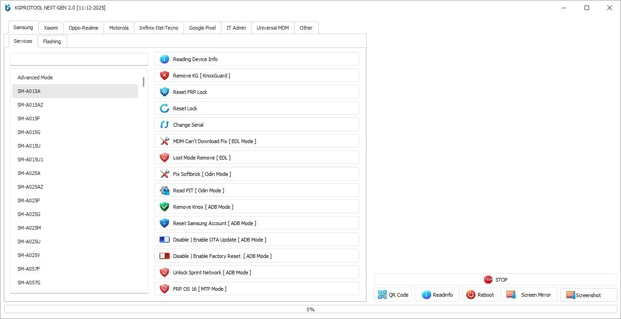
Task: Click the QR Code icon
Action: point(382,295)
